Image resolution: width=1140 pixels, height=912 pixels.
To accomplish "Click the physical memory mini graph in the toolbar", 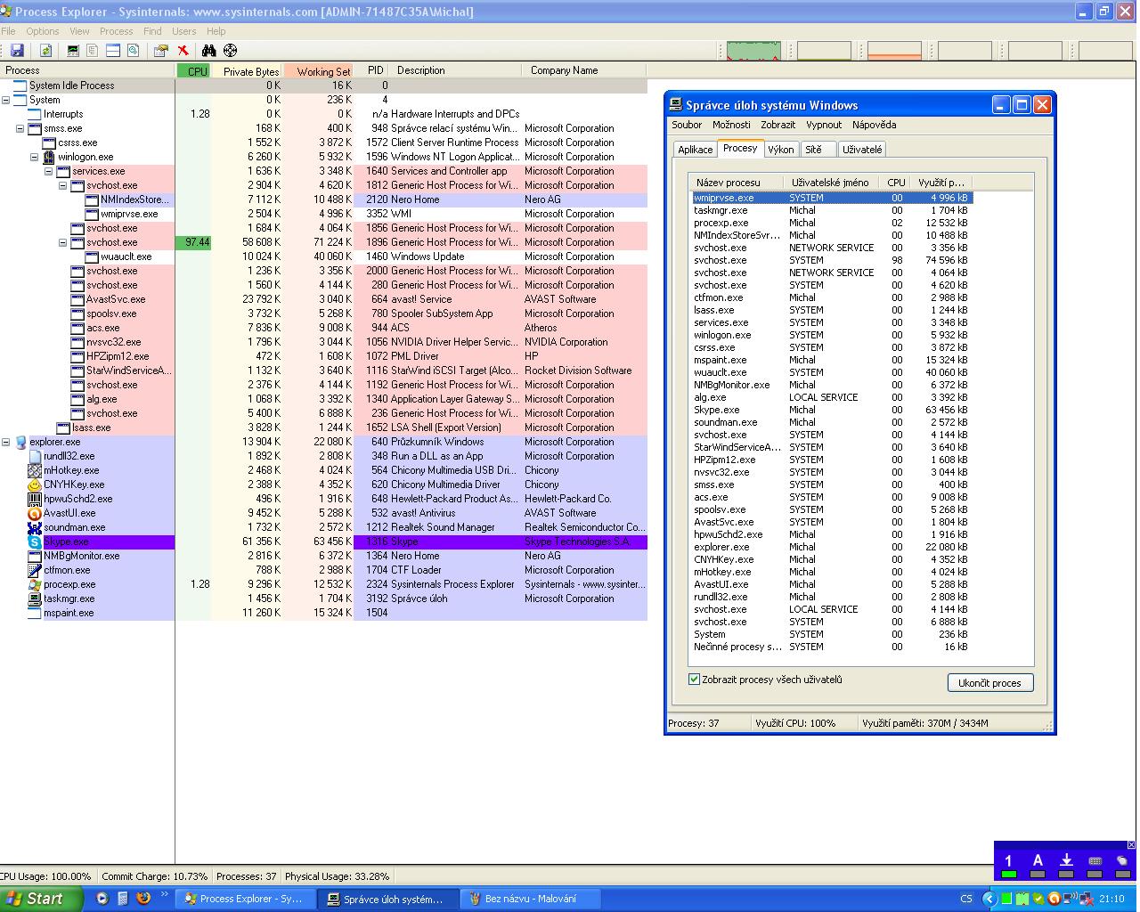I will [x=894, y=51].
